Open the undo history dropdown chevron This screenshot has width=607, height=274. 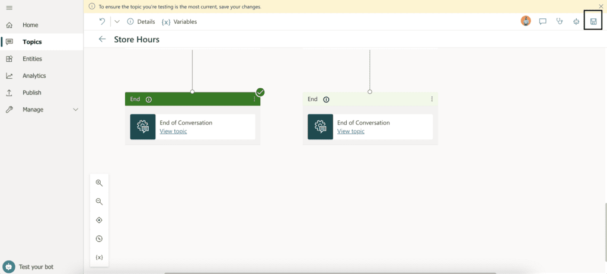pyautogui.click(x=117, y=22)
